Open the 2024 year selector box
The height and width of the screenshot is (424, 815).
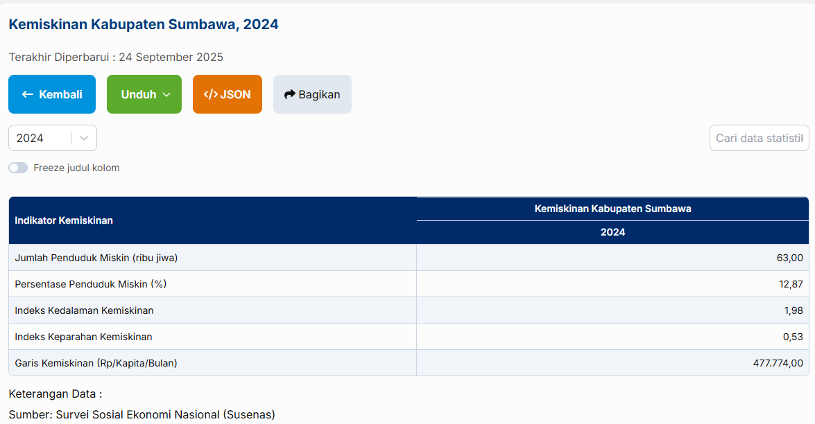coord(40,138)
